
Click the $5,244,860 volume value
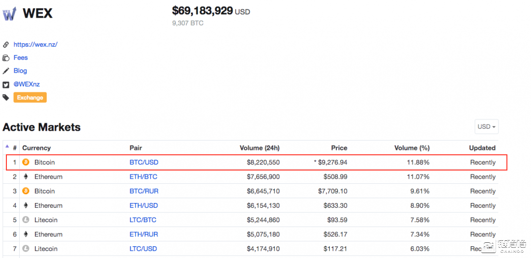(263, 220)
